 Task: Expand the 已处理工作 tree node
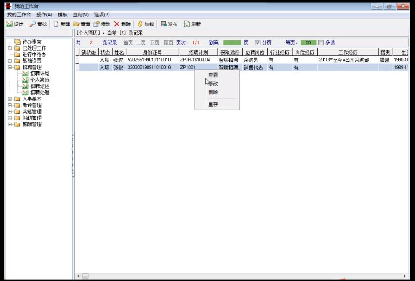(10, 48)
